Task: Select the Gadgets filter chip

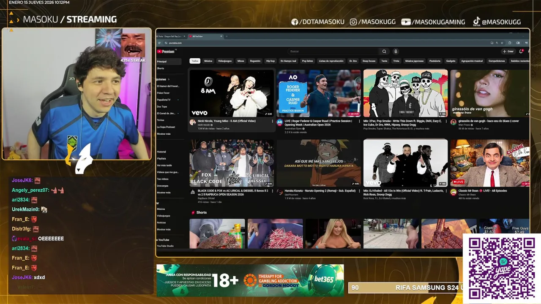Action: pyautogui.click(x=451, y=61)
